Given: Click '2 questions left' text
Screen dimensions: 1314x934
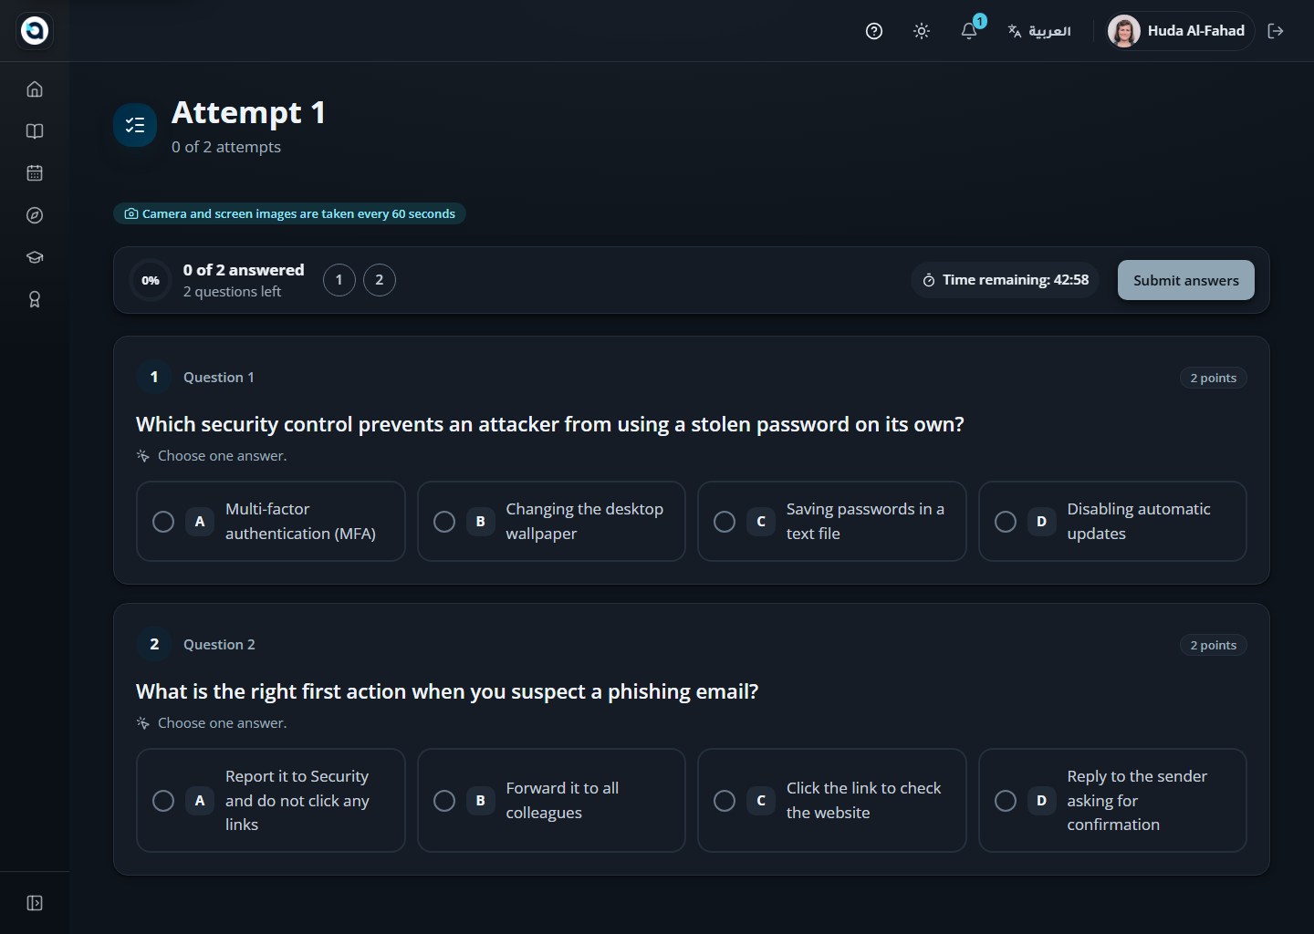Looking at the screenshot, I should click(232, 292).
